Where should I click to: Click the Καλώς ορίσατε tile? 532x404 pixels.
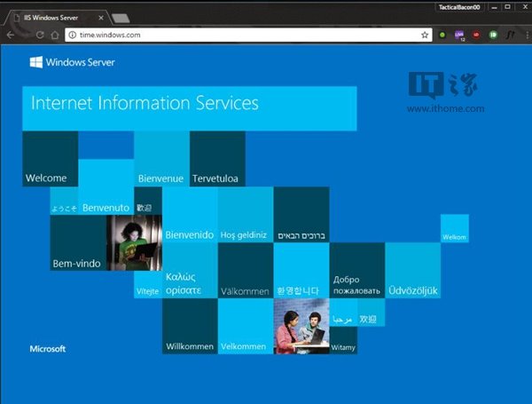point(190,271)
